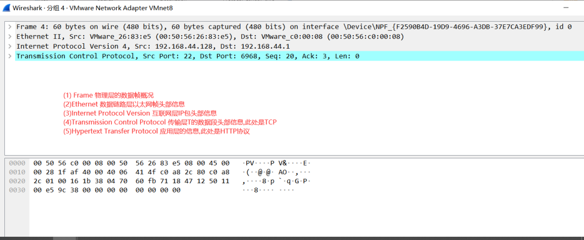The width and height of the screenshot is (584, 240).
Task: Expand the Frame 4 tree node arrow
Action: tap(10, 27)
